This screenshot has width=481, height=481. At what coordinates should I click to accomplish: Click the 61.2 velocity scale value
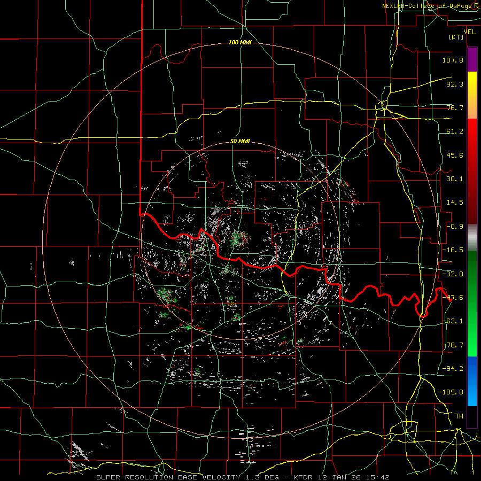[x=455, y=131]
